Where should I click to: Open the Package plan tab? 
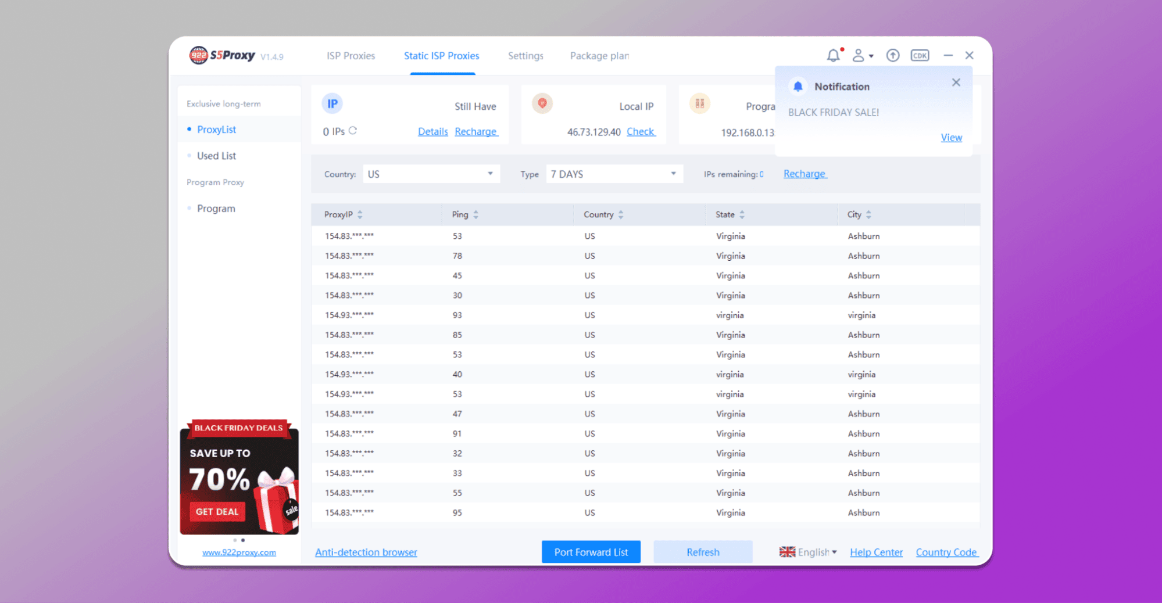click(x=599, y=56)
